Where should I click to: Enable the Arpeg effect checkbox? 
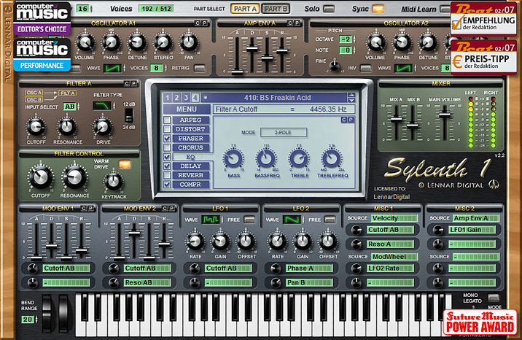point(167,120)
